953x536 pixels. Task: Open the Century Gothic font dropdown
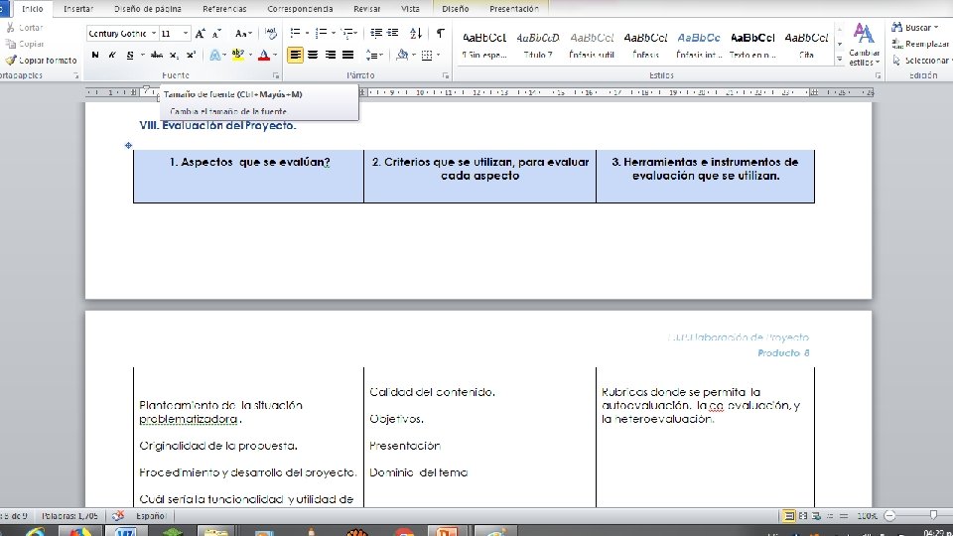coord(154,34)
